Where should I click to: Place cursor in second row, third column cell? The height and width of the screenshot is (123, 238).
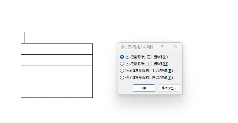51,60
